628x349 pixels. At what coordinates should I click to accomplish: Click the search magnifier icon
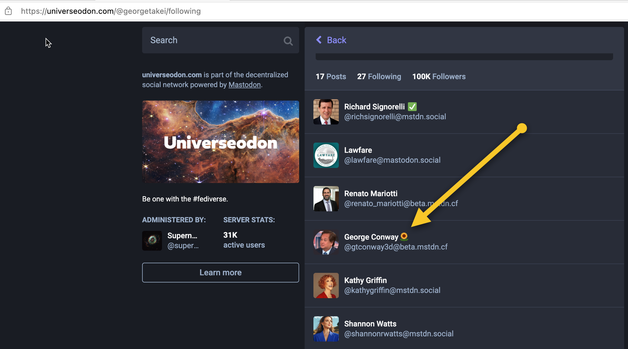(x=288, y=41)
